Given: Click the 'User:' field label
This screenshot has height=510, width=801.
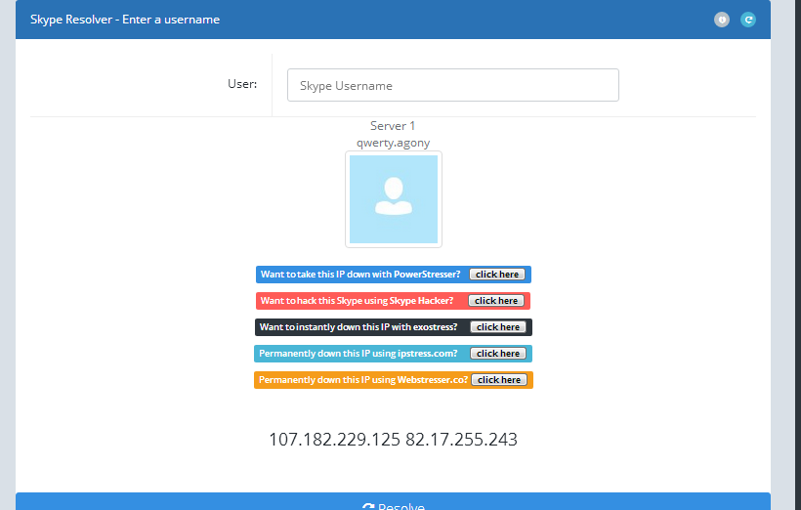Looking at the screenshot, I should click(x=242, y=84).
